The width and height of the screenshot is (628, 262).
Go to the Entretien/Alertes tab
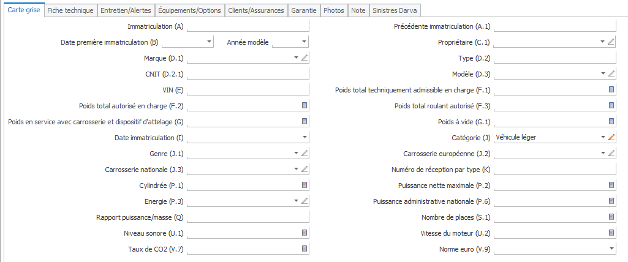(x=126, y=10)
